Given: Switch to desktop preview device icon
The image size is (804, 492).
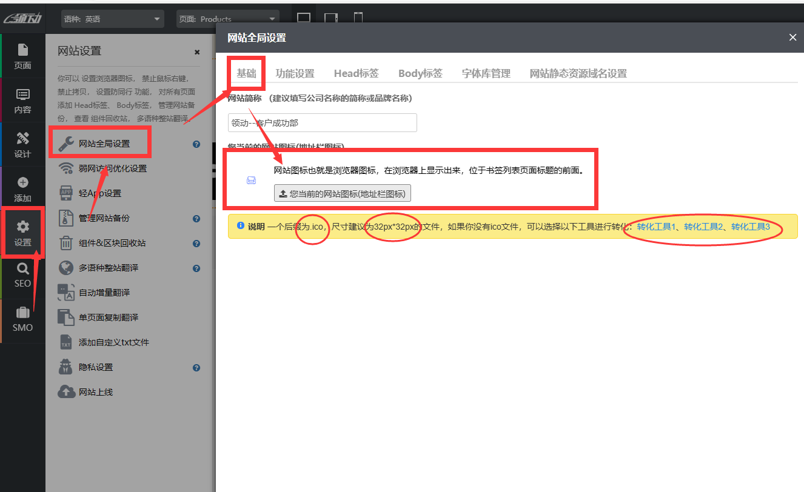Looking at the screenshot, I should tap(304, 19).
